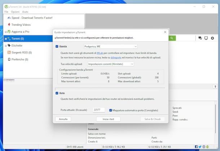The image size is (220, 151).
Task: Click the tag icon beside Etichette
Action: click(x=9, y=45)
